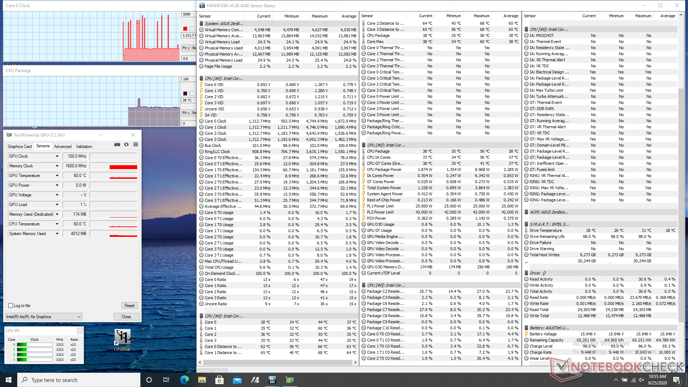Select the Total CPU Usage row

click(278, 267)
